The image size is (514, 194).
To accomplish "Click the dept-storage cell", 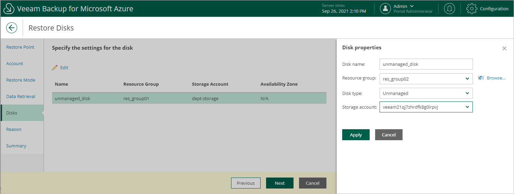I will tap(205, 98).
